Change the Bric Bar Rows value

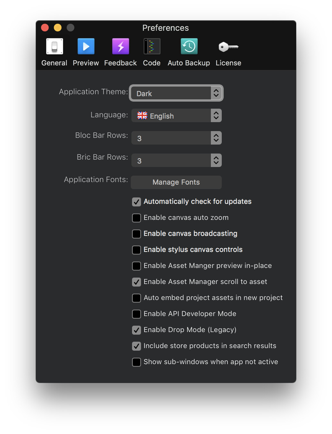coord(176,161)
